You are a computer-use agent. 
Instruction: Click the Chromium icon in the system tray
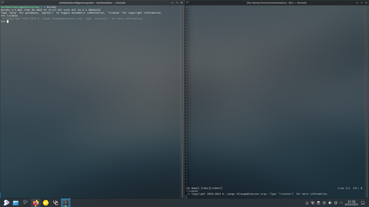312,203
